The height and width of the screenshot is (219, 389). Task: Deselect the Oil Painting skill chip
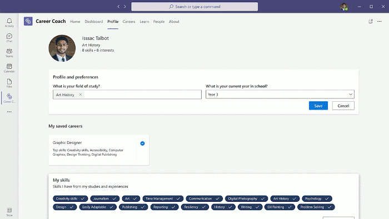[280, 207]
